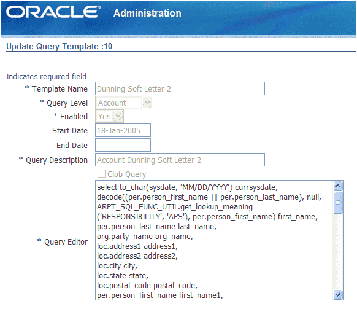
Task: Click the Query Editor scrollbar thumb
Action: pyautogui.click(x=337, y=202)
